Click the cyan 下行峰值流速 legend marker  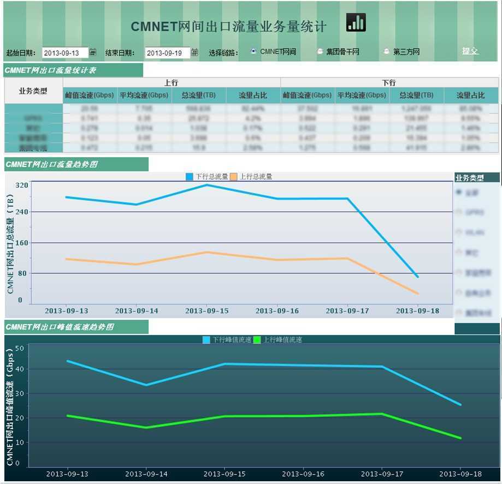point(206,340)
